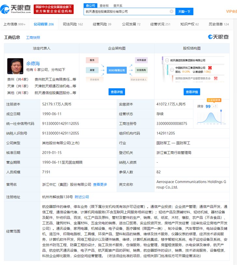Click the 工商注册号 value 330000000008075
The width and height of the screenshot is (237, 265).
click(x=172, y=123)
